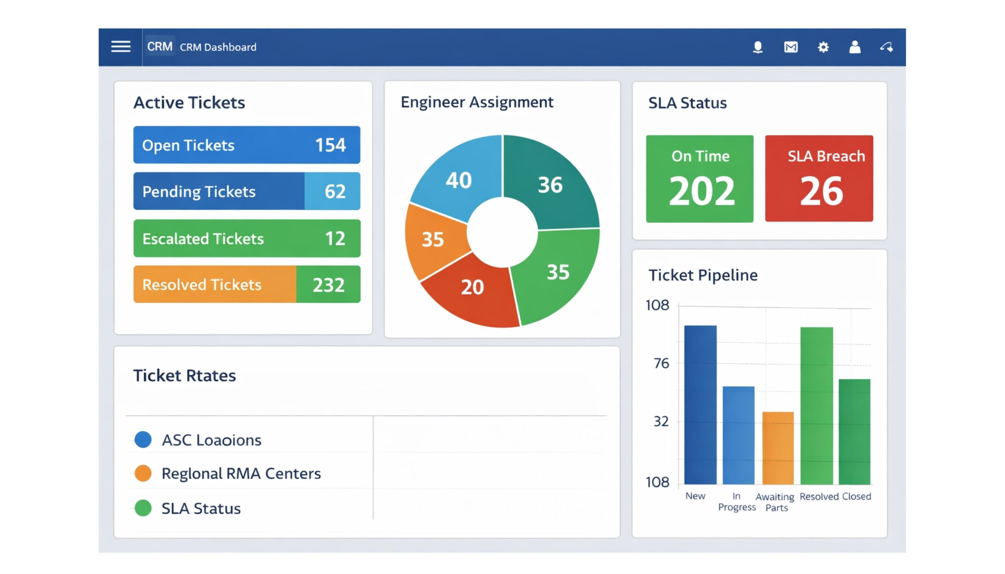Image resolution: width=1005 pixels, height=574 pixels.
Task: Open the settings gear in the top bar
Action: coord(823,47)
